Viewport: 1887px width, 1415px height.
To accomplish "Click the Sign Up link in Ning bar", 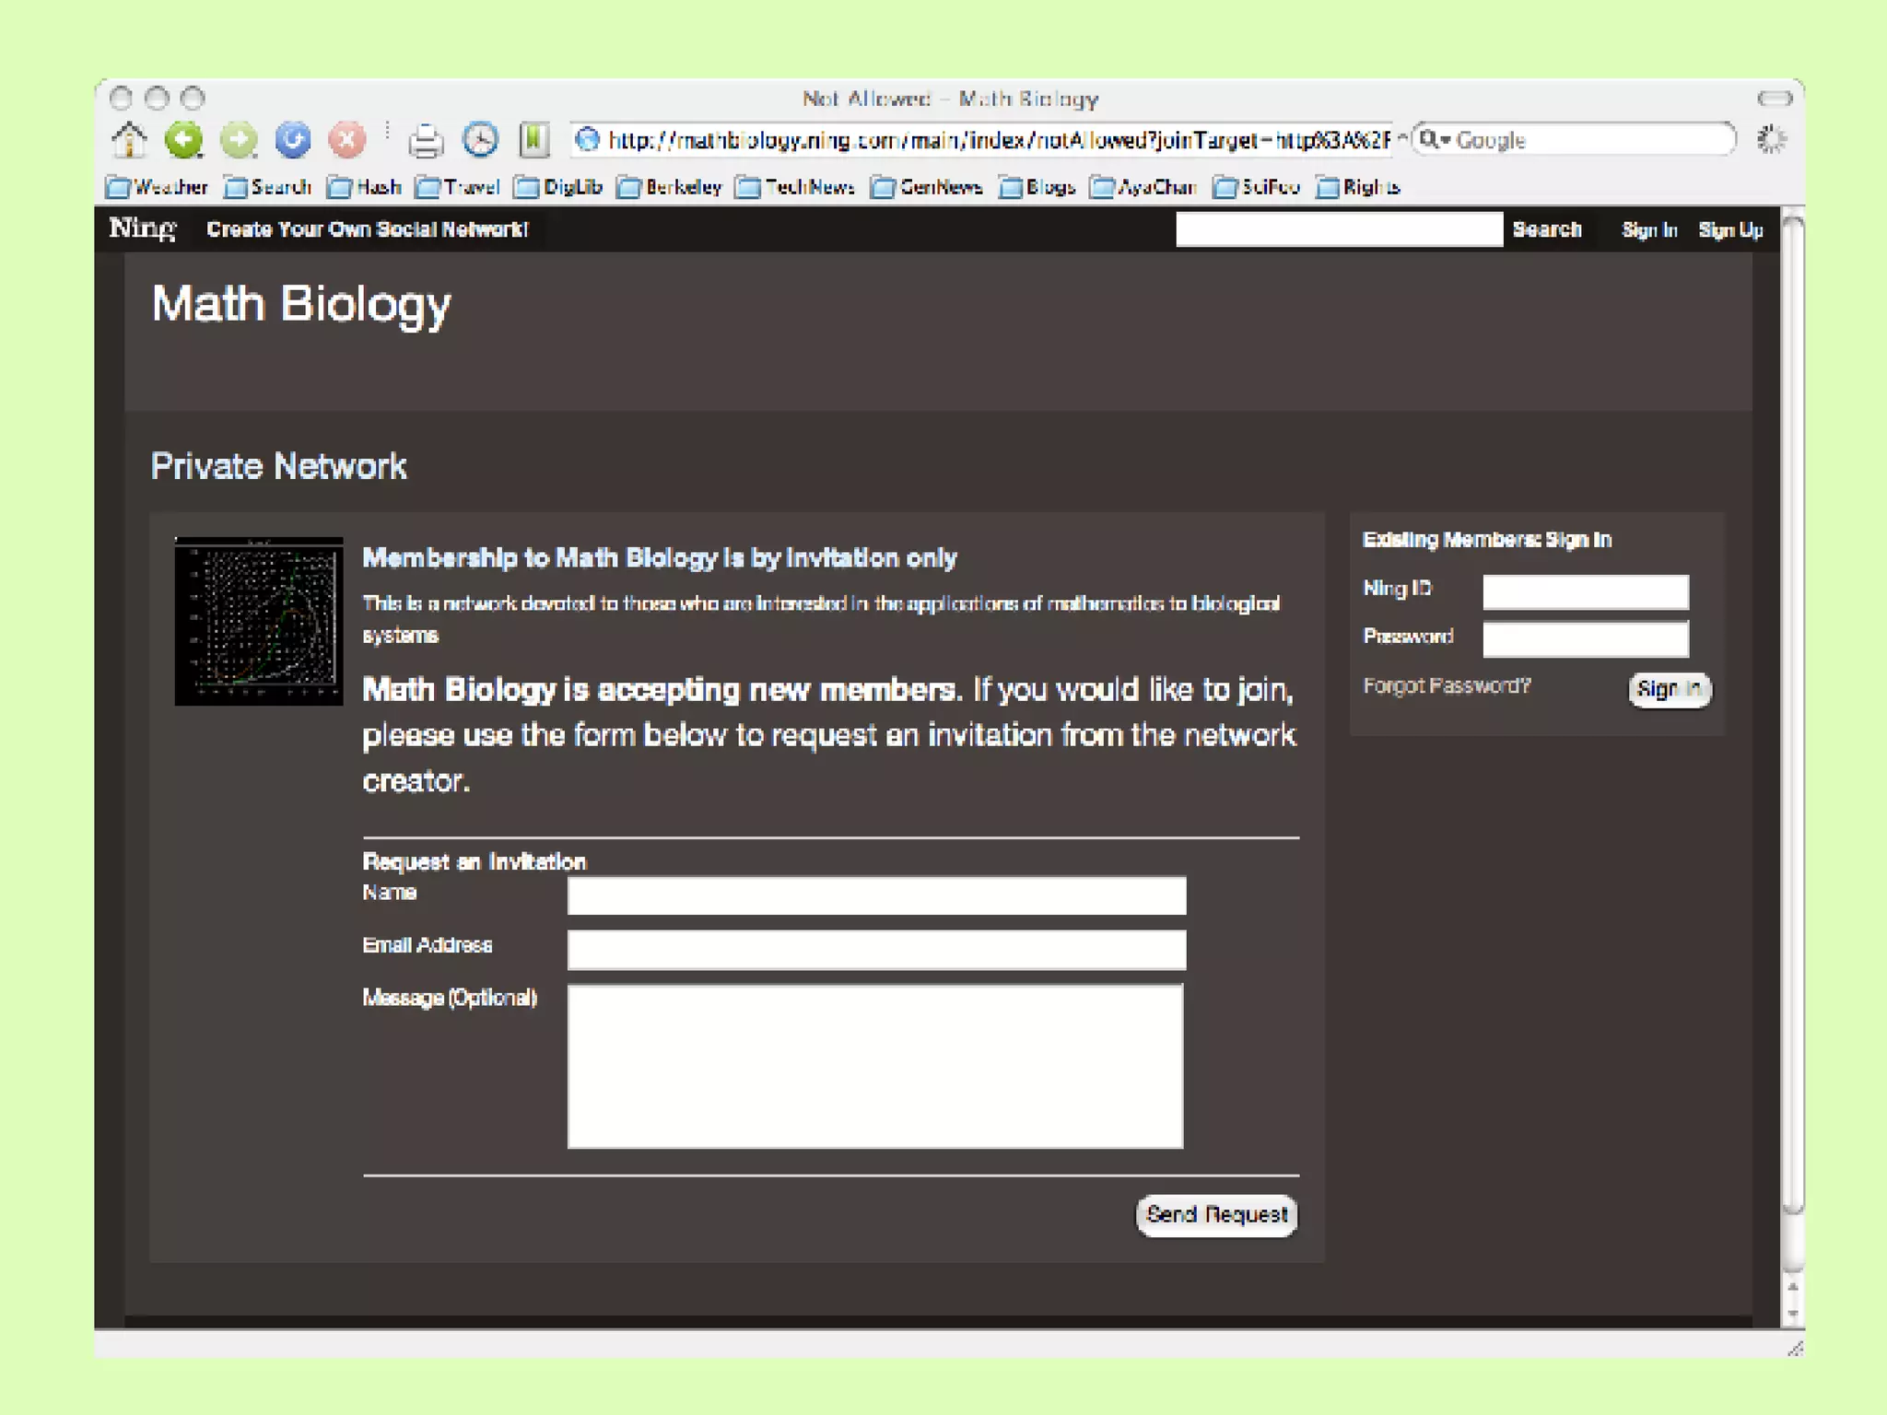I will 1730,230.
